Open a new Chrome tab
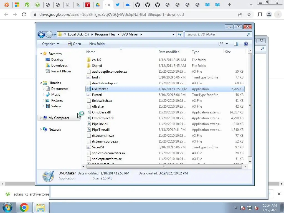Image resolution: width=284 pixels, height=213 pixels. [229, 5]
